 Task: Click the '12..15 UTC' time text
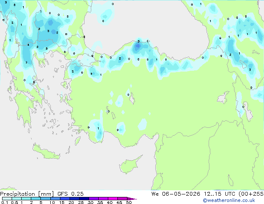coord(219,194)
